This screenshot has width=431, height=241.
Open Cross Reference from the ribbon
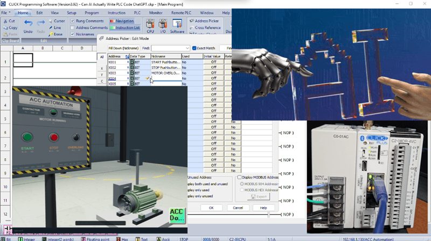(x=205, y=28)
